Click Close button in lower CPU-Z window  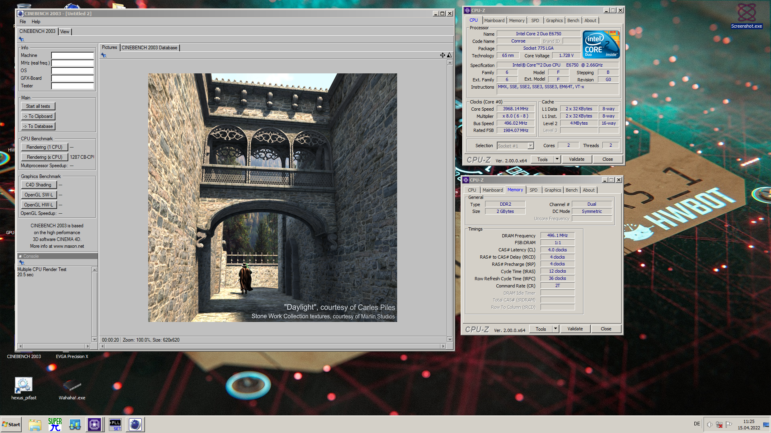[606, 329]
